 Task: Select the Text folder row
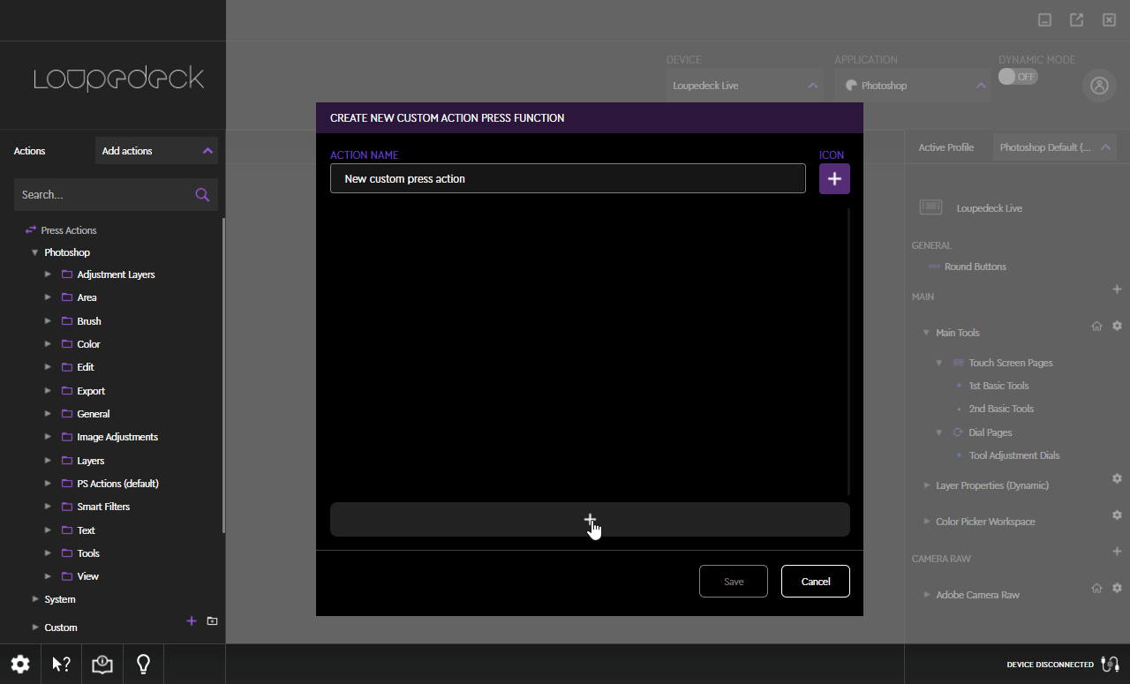coord(86,530)
